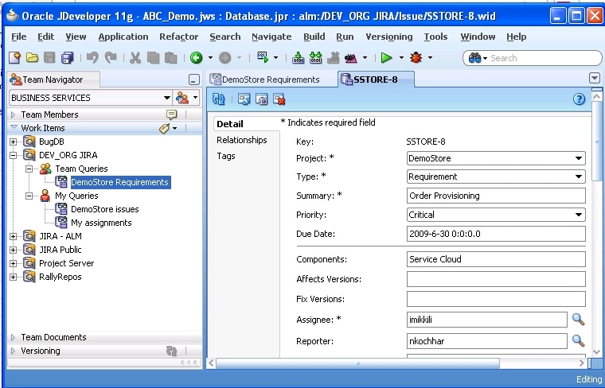Cut selection using the scissors icon

coord(135,58)
